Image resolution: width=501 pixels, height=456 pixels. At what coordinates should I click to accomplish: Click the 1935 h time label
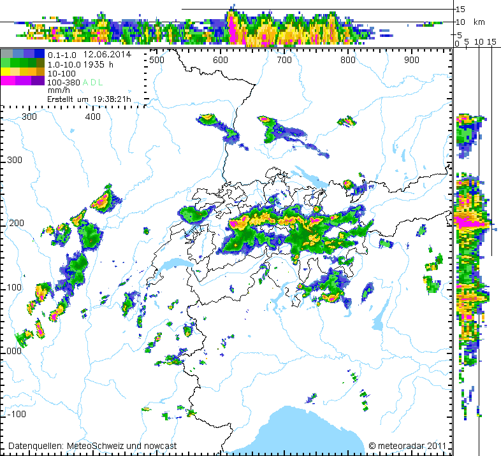point(98,64)
